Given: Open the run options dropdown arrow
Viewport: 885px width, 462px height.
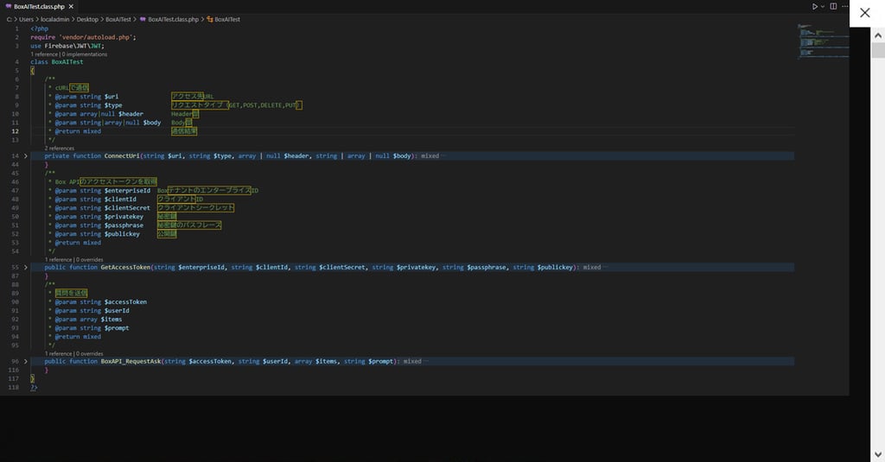Looking at the screenshot, I should coord(823,6).
